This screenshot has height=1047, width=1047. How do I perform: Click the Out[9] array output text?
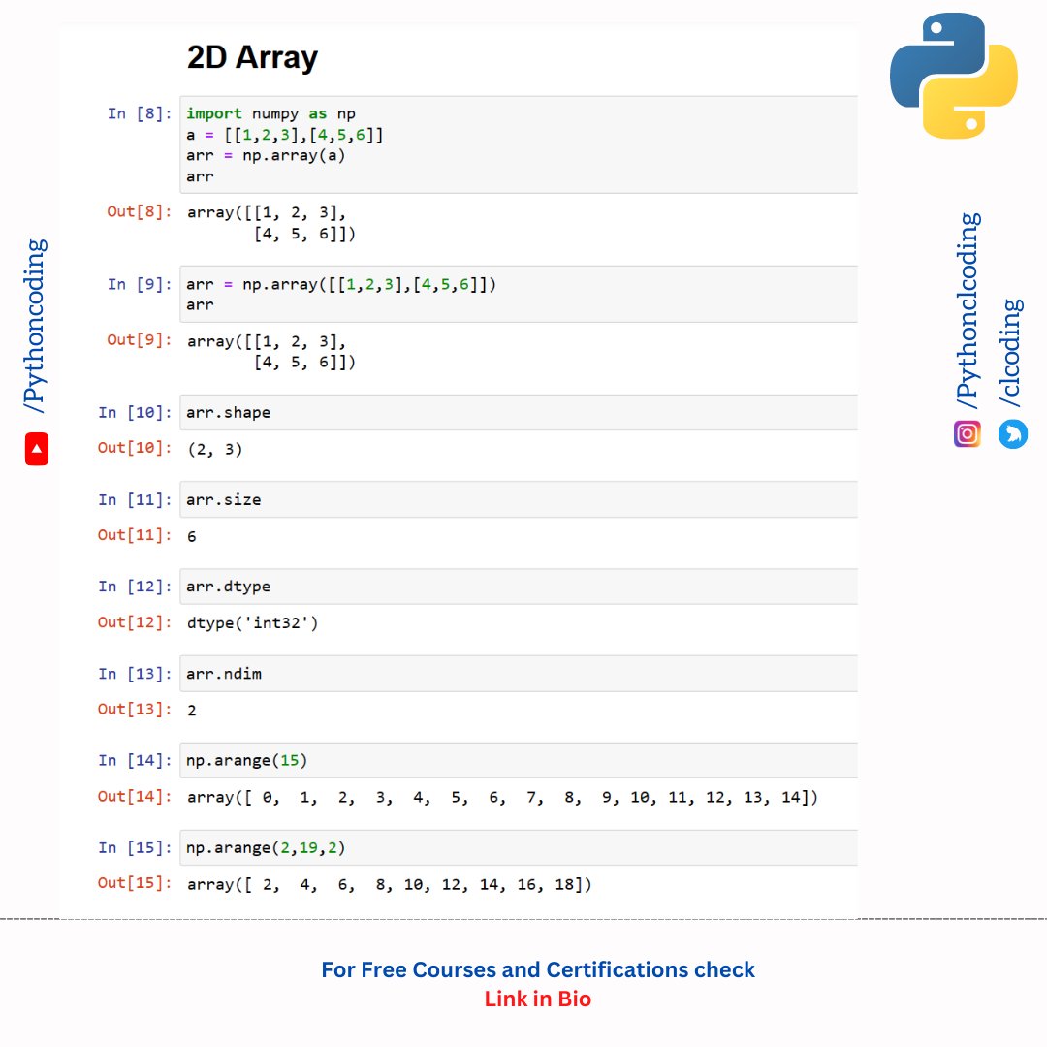tap(271, 352)
